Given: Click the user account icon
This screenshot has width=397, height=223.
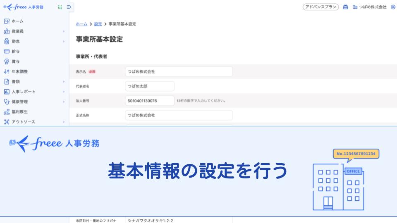Looking at the screenshot, I should (393, 7).
